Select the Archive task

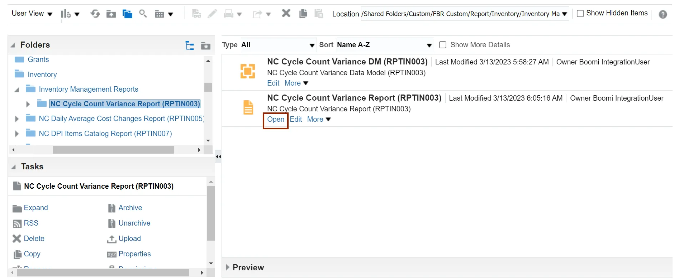[x=130, y=208]
